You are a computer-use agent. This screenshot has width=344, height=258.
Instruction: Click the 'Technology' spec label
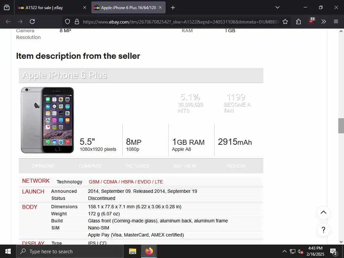(69, 182)
